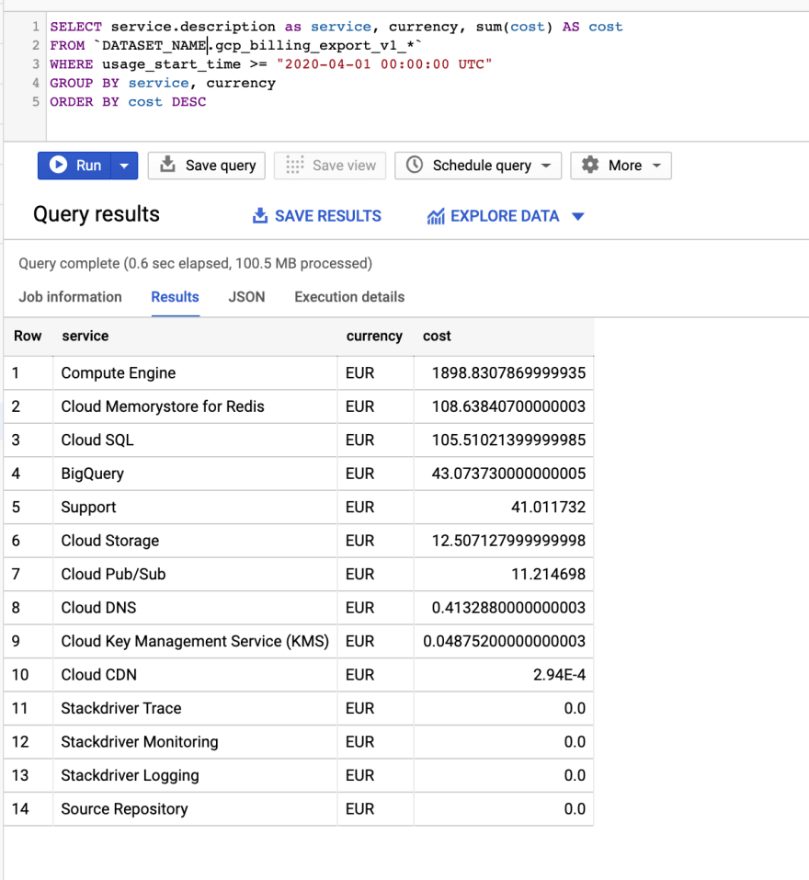Open the Execution details tab
This screenshot has width=809, height=880.
[x=349, y=297]
